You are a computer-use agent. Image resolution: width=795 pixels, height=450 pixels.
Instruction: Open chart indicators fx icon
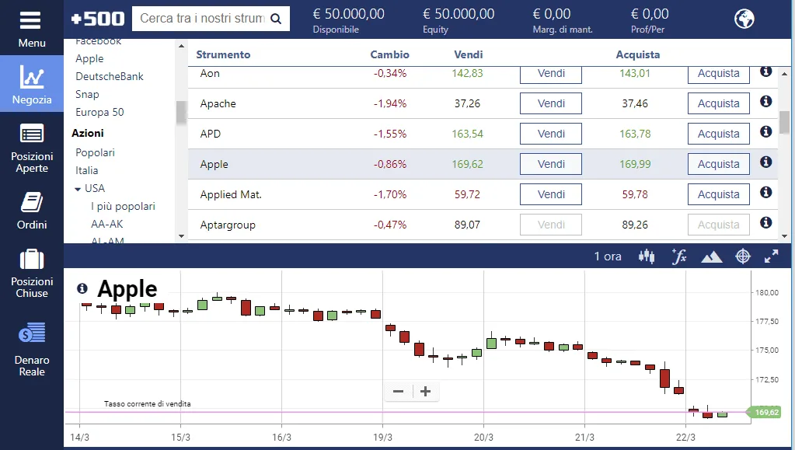678,256
